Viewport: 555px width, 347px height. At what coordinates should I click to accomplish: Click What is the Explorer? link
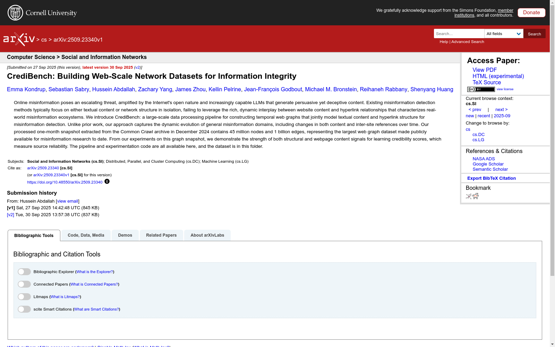point(95,272)
